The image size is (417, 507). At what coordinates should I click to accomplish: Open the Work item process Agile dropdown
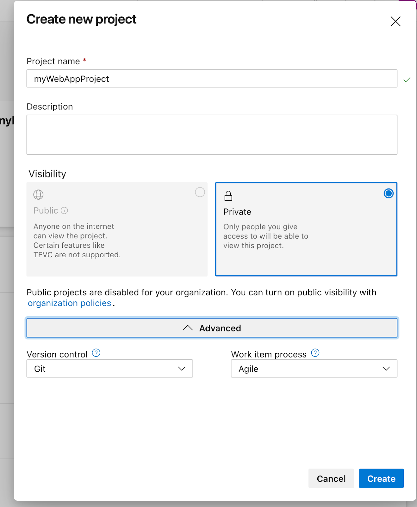click(x=314, y=369)
